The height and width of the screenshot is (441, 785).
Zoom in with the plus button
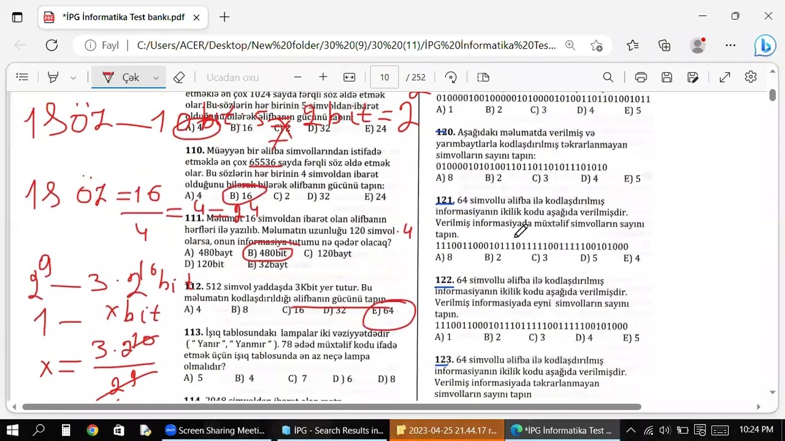tap(323, 77)
